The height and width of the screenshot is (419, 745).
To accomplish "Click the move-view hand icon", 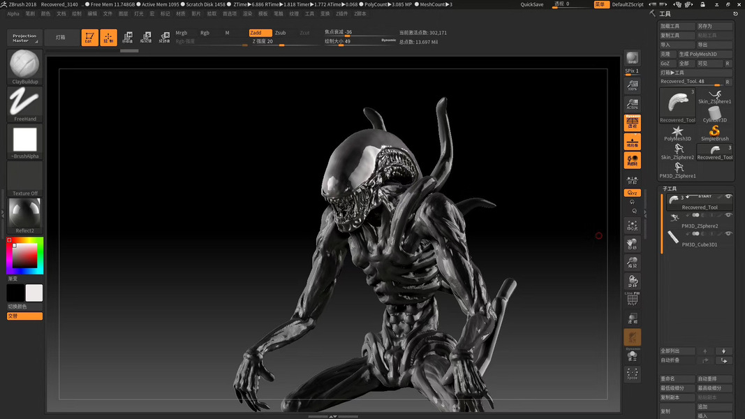I will click(633, 244).
